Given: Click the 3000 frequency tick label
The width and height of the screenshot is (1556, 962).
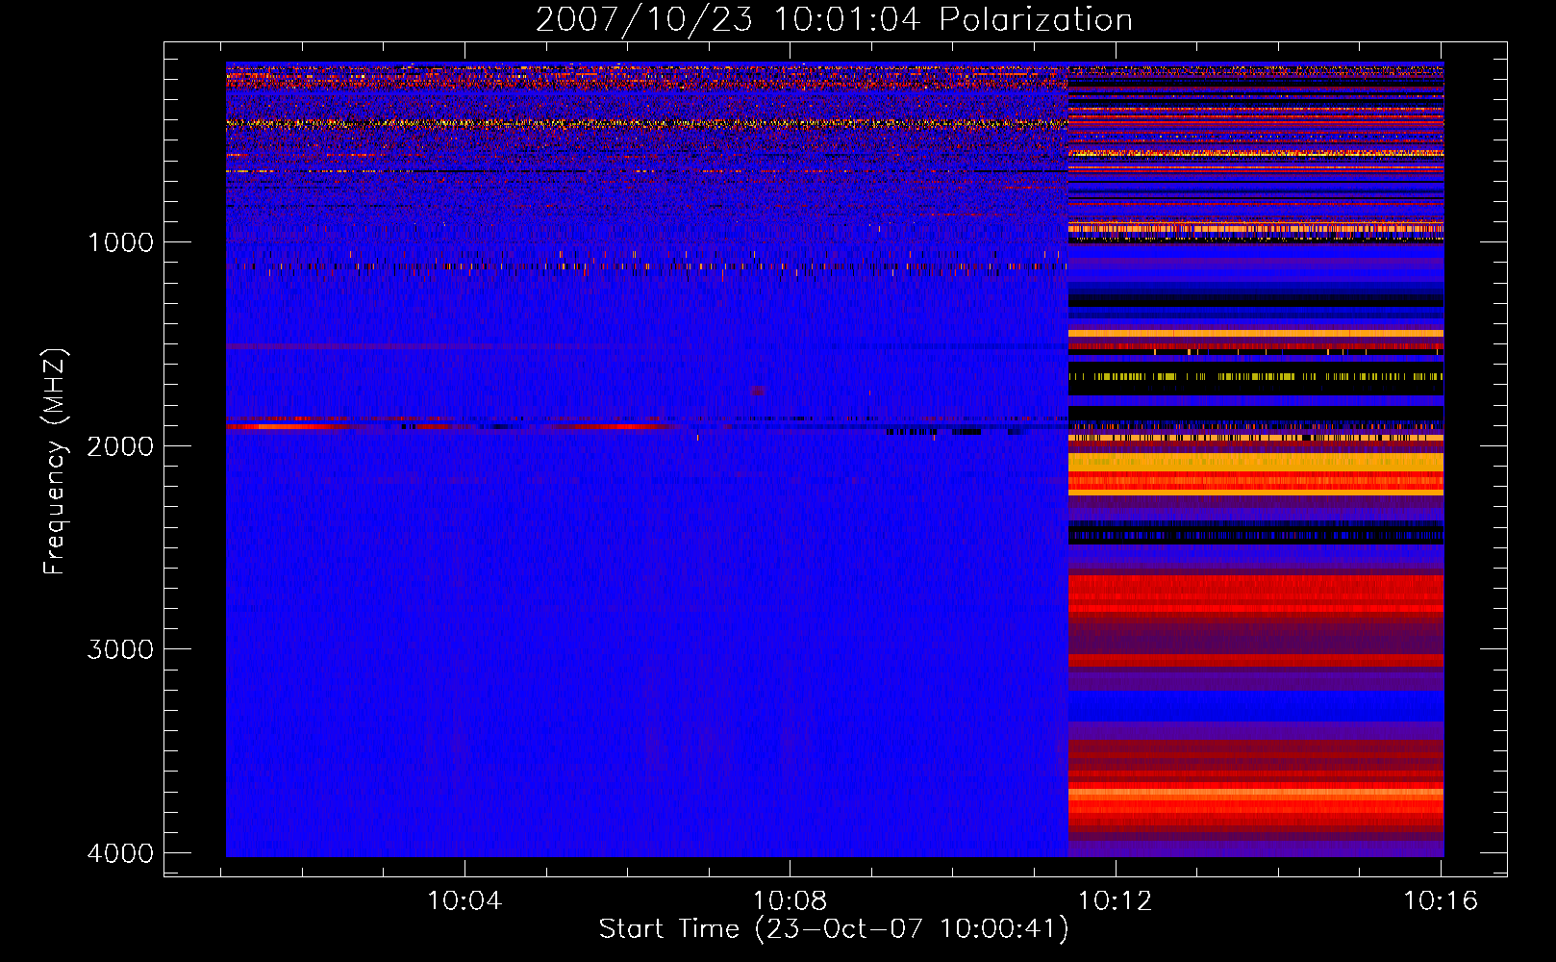Looking at the screenshot, I should pyautogui.click(x=120, y=649).
